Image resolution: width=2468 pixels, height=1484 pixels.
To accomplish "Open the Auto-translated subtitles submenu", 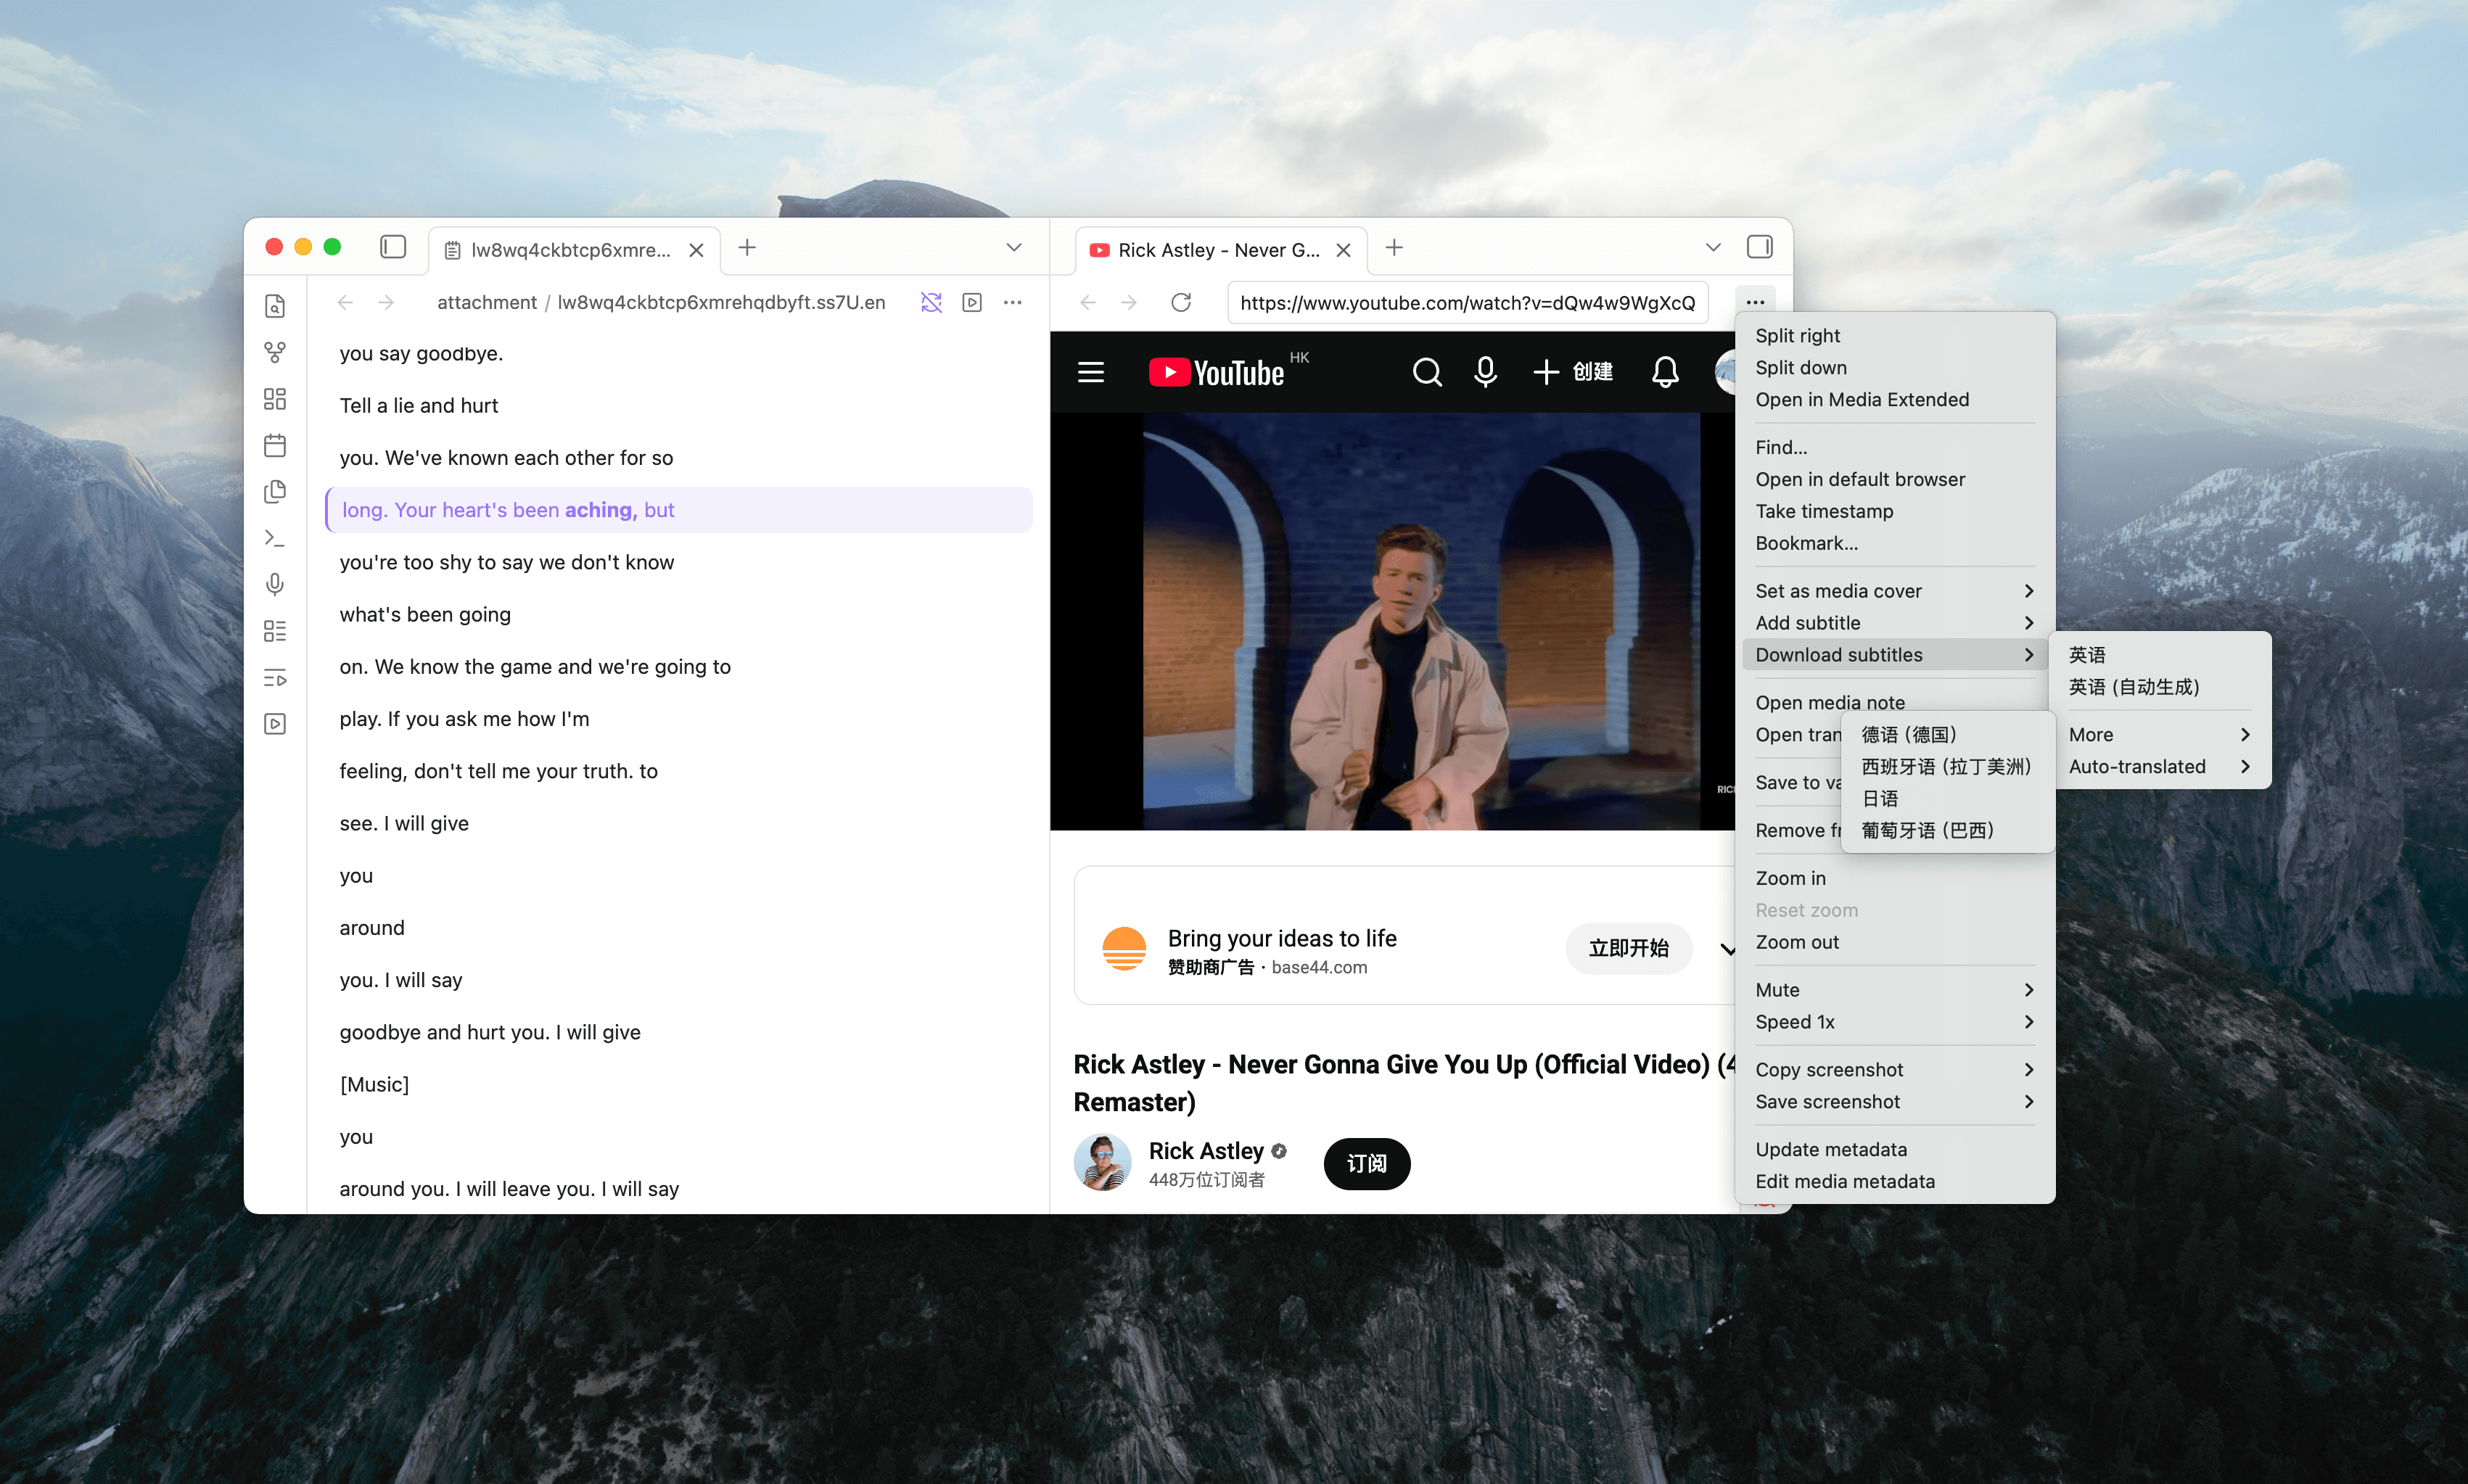I will tap(2160, 767).
